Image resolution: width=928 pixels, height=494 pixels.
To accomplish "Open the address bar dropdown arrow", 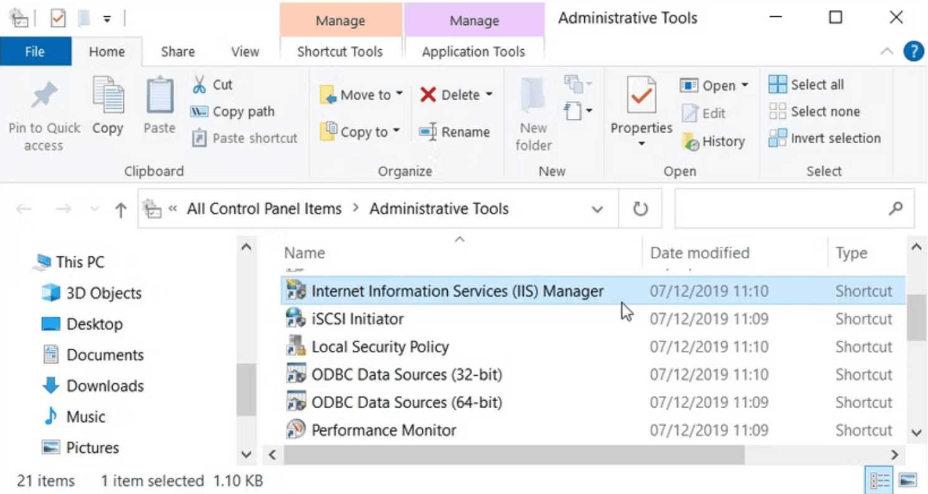I will pyautogui.click(x=597, y=209).
